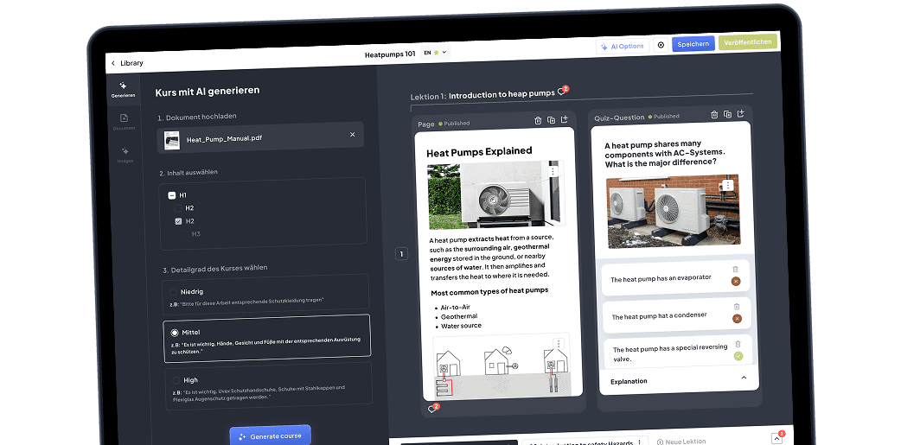Export the Quiz-Question card
This screenshot has height=445, width=901.
tap(741, 114)
